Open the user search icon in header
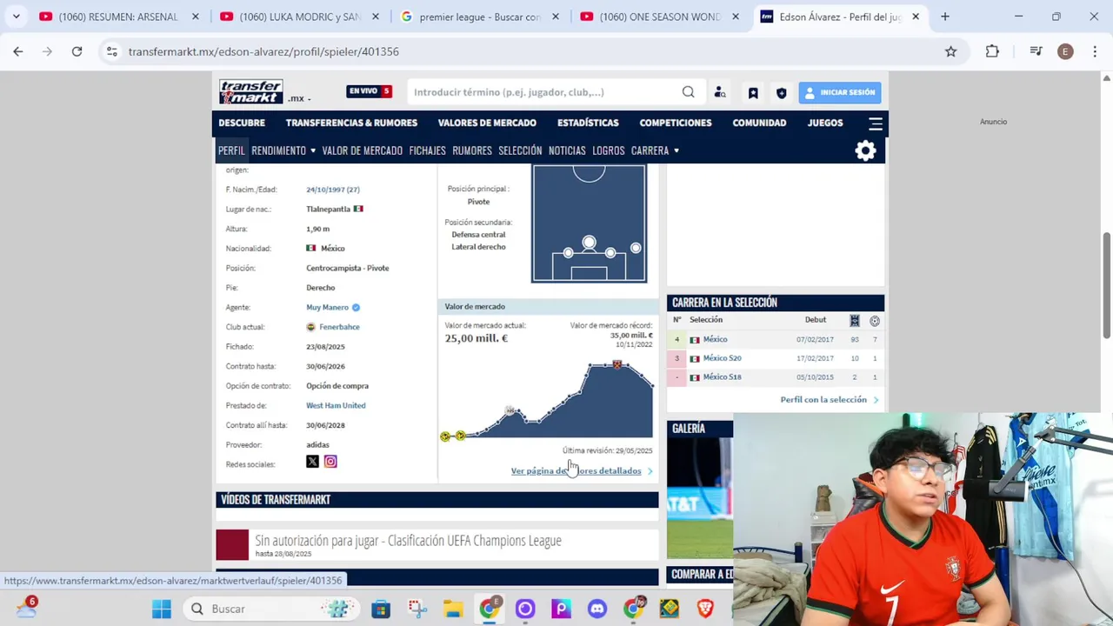Screen dimensions: 1113x626 tap(720, 92)
